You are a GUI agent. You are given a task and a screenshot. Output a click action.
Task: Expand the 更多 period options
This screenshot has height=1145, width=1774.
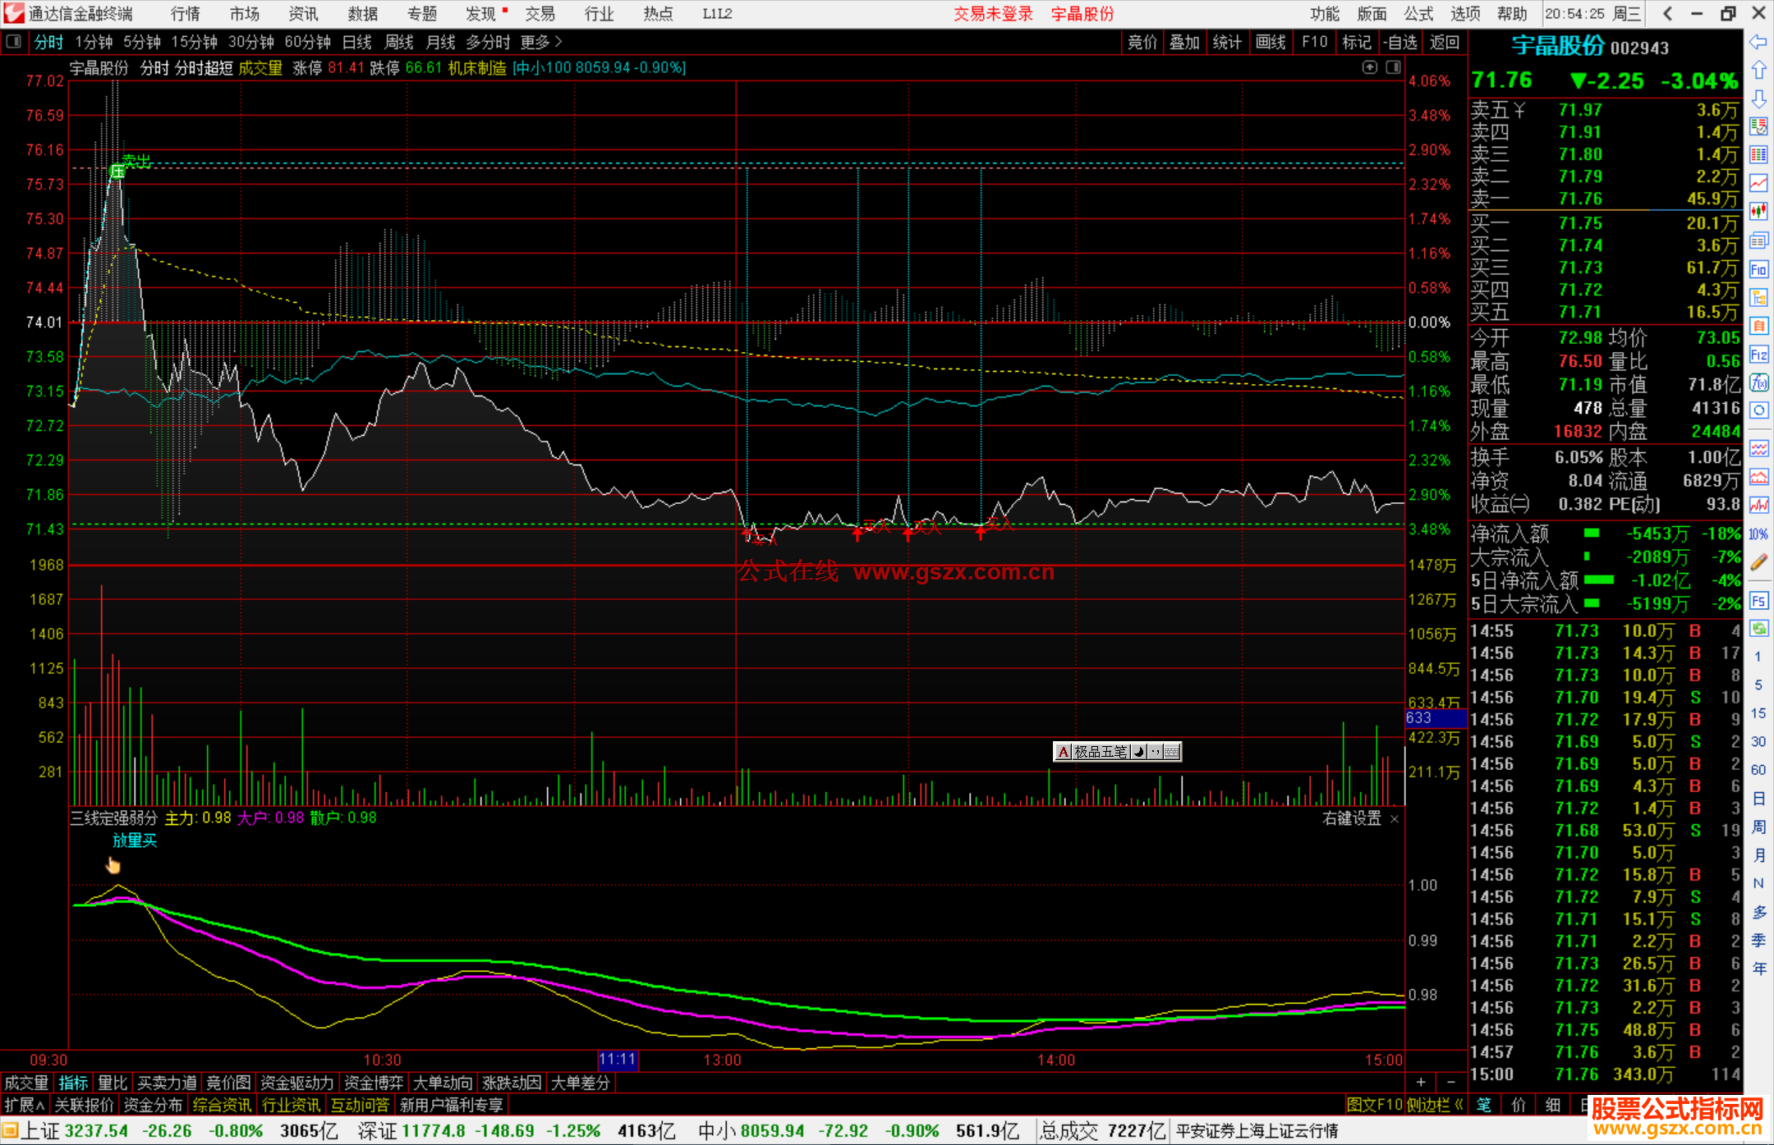tap(541, 42)
